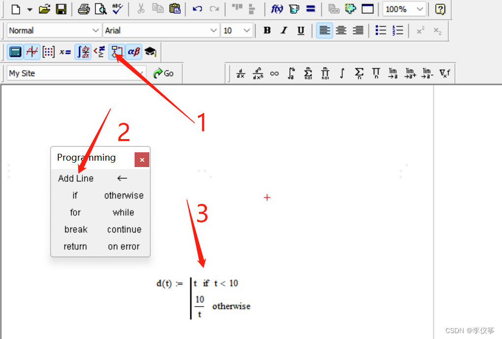This screenshot has width=502, height=339.
Task: Toggle Italic formatting
Action: point(284,30)
